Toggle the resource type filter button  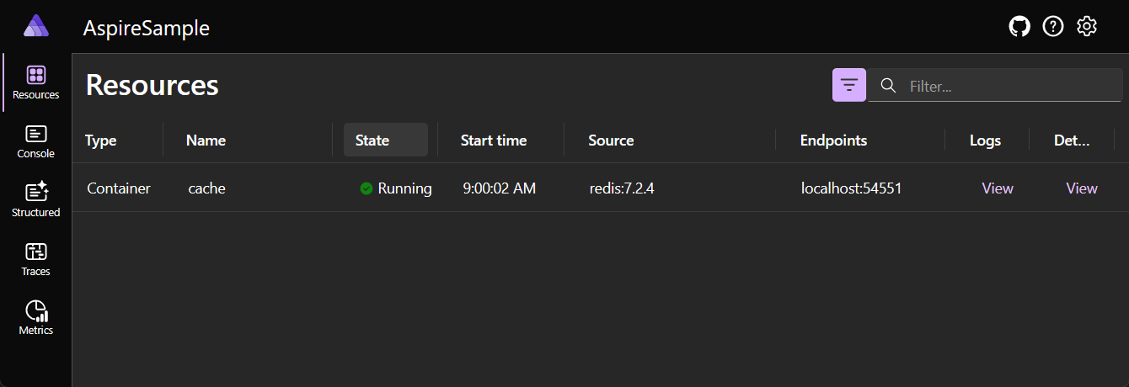(x=849, y=85)
